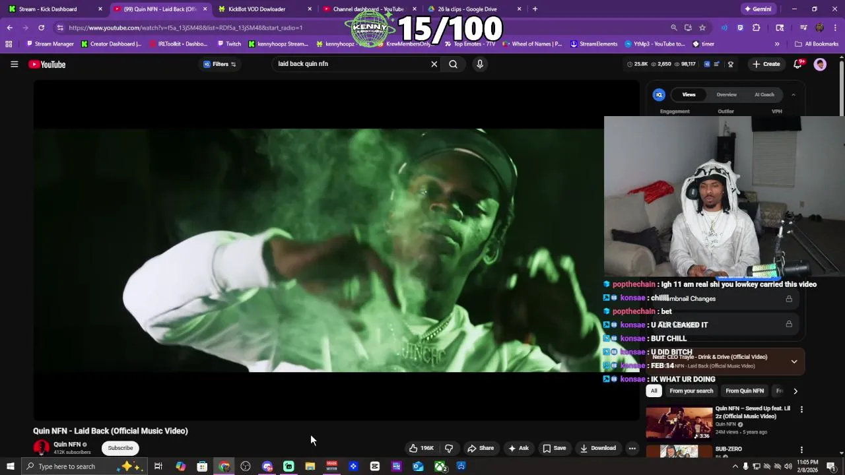845x475 pixels.
Task: Open the Quin NFN channel name link
Action: (67, 445)
